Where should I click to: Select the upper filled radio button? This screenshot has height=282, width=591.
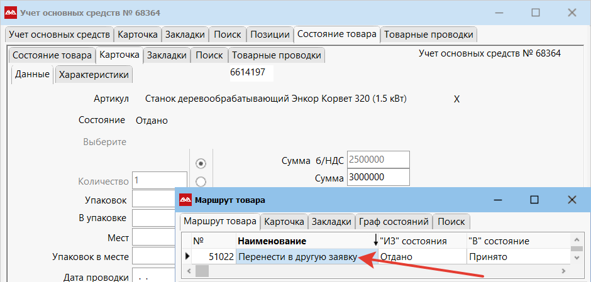click(201, 163)
